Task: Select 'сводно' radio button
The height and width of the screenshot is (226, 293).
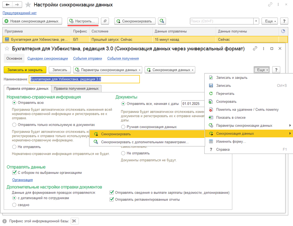Action: pos(14,205)
